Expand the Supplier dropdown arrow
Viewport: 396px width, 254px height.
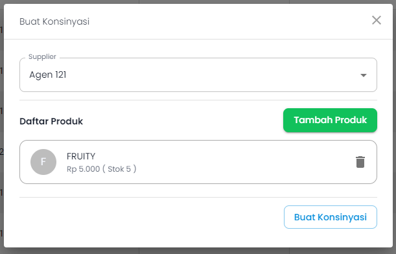[364, 75]
